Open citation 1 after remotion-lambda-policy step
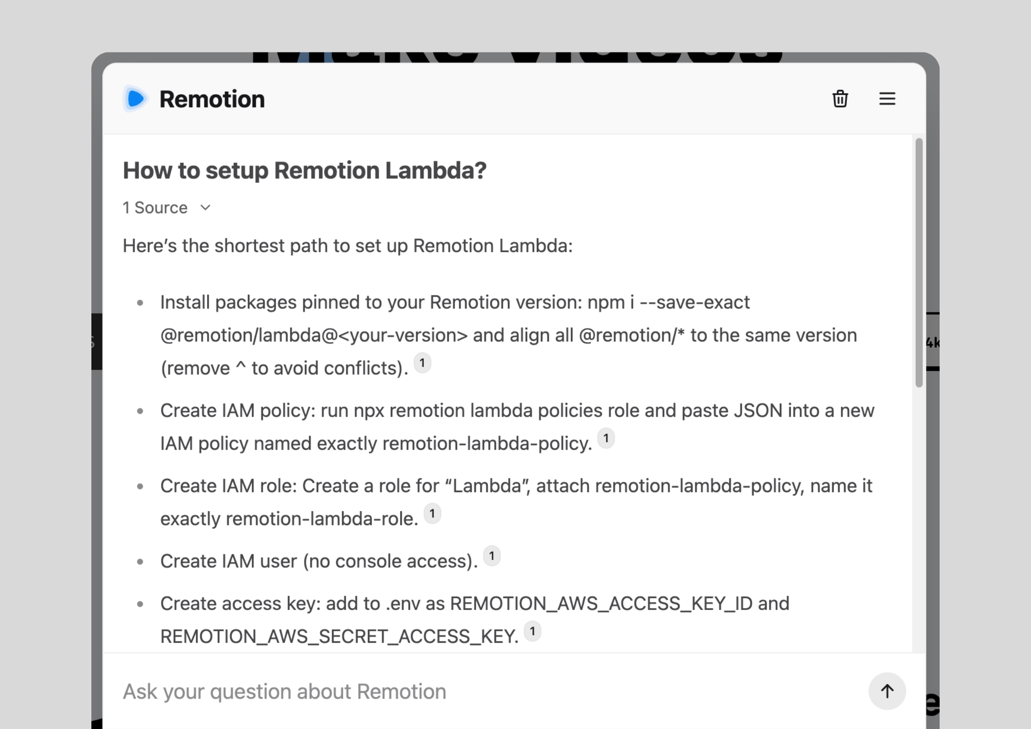This screenshot has height=729, width=1031. tap(606, 439)
